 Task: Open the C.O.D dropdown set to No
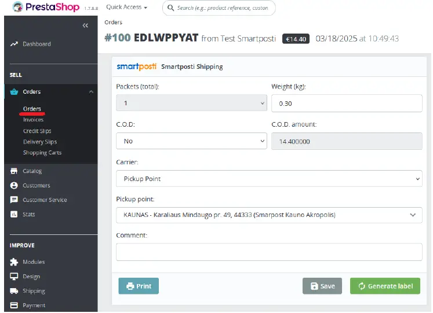click(x=191, y=141)
